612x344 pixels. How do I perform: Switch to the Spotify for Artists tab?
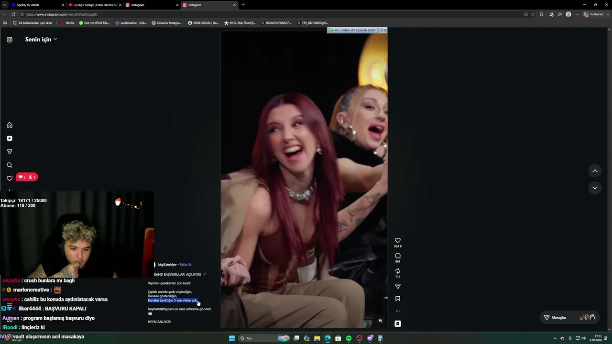(38, 5)
